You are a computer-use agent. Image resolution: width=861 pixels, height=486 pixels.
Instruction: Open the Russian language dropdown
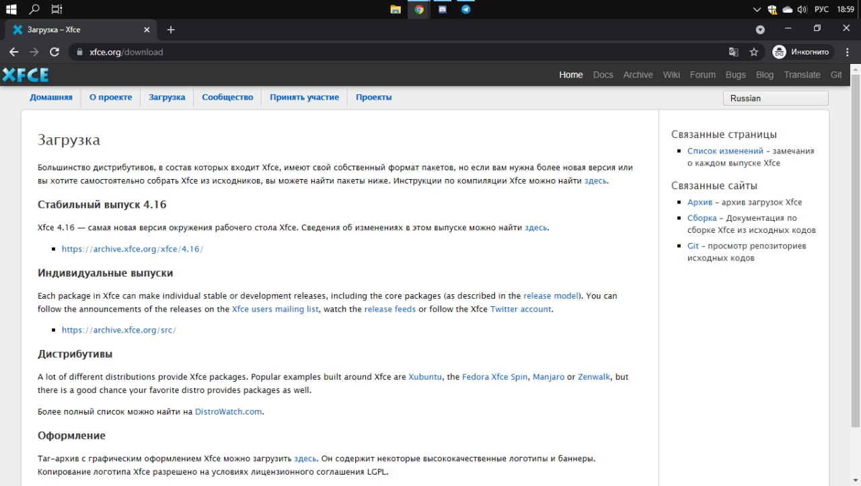pyautogui.click(x=776, y=98)
